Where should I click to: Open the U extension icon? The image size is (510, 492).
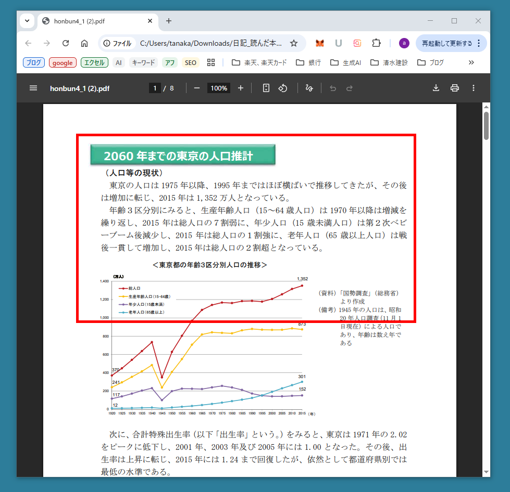pyautogui.click(x=338, y=43)
